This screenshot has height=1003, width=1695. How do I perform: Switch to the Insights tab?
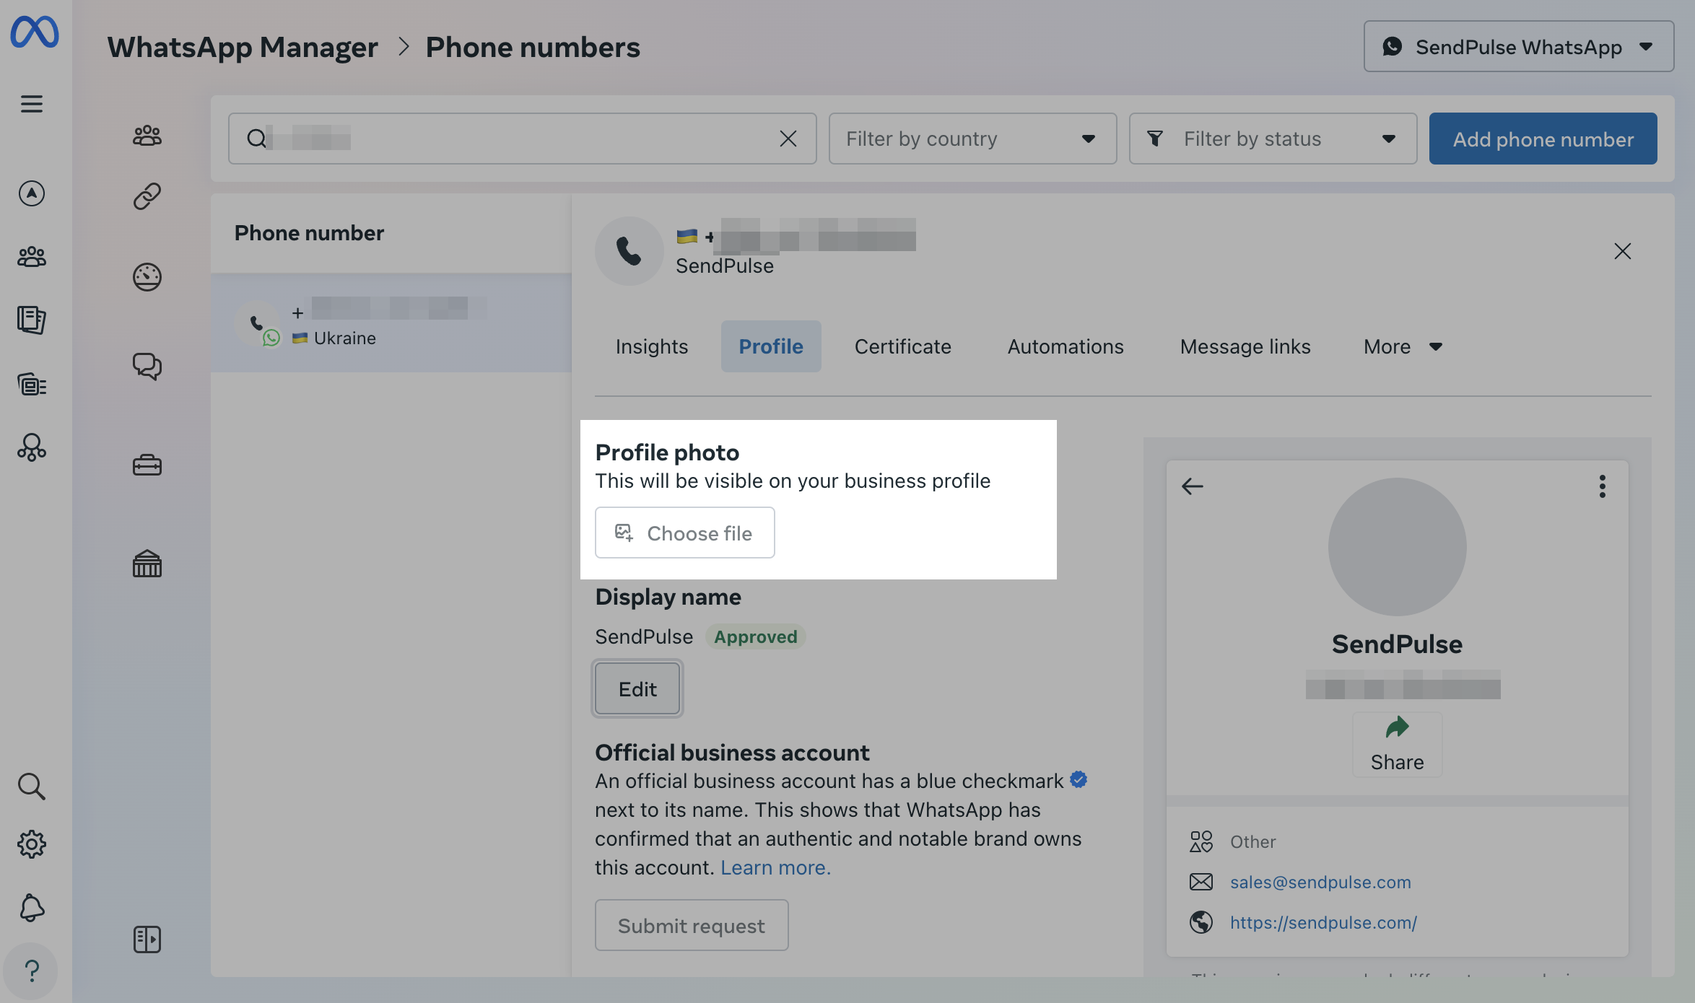pyautogui.click(x=651, y=347)
